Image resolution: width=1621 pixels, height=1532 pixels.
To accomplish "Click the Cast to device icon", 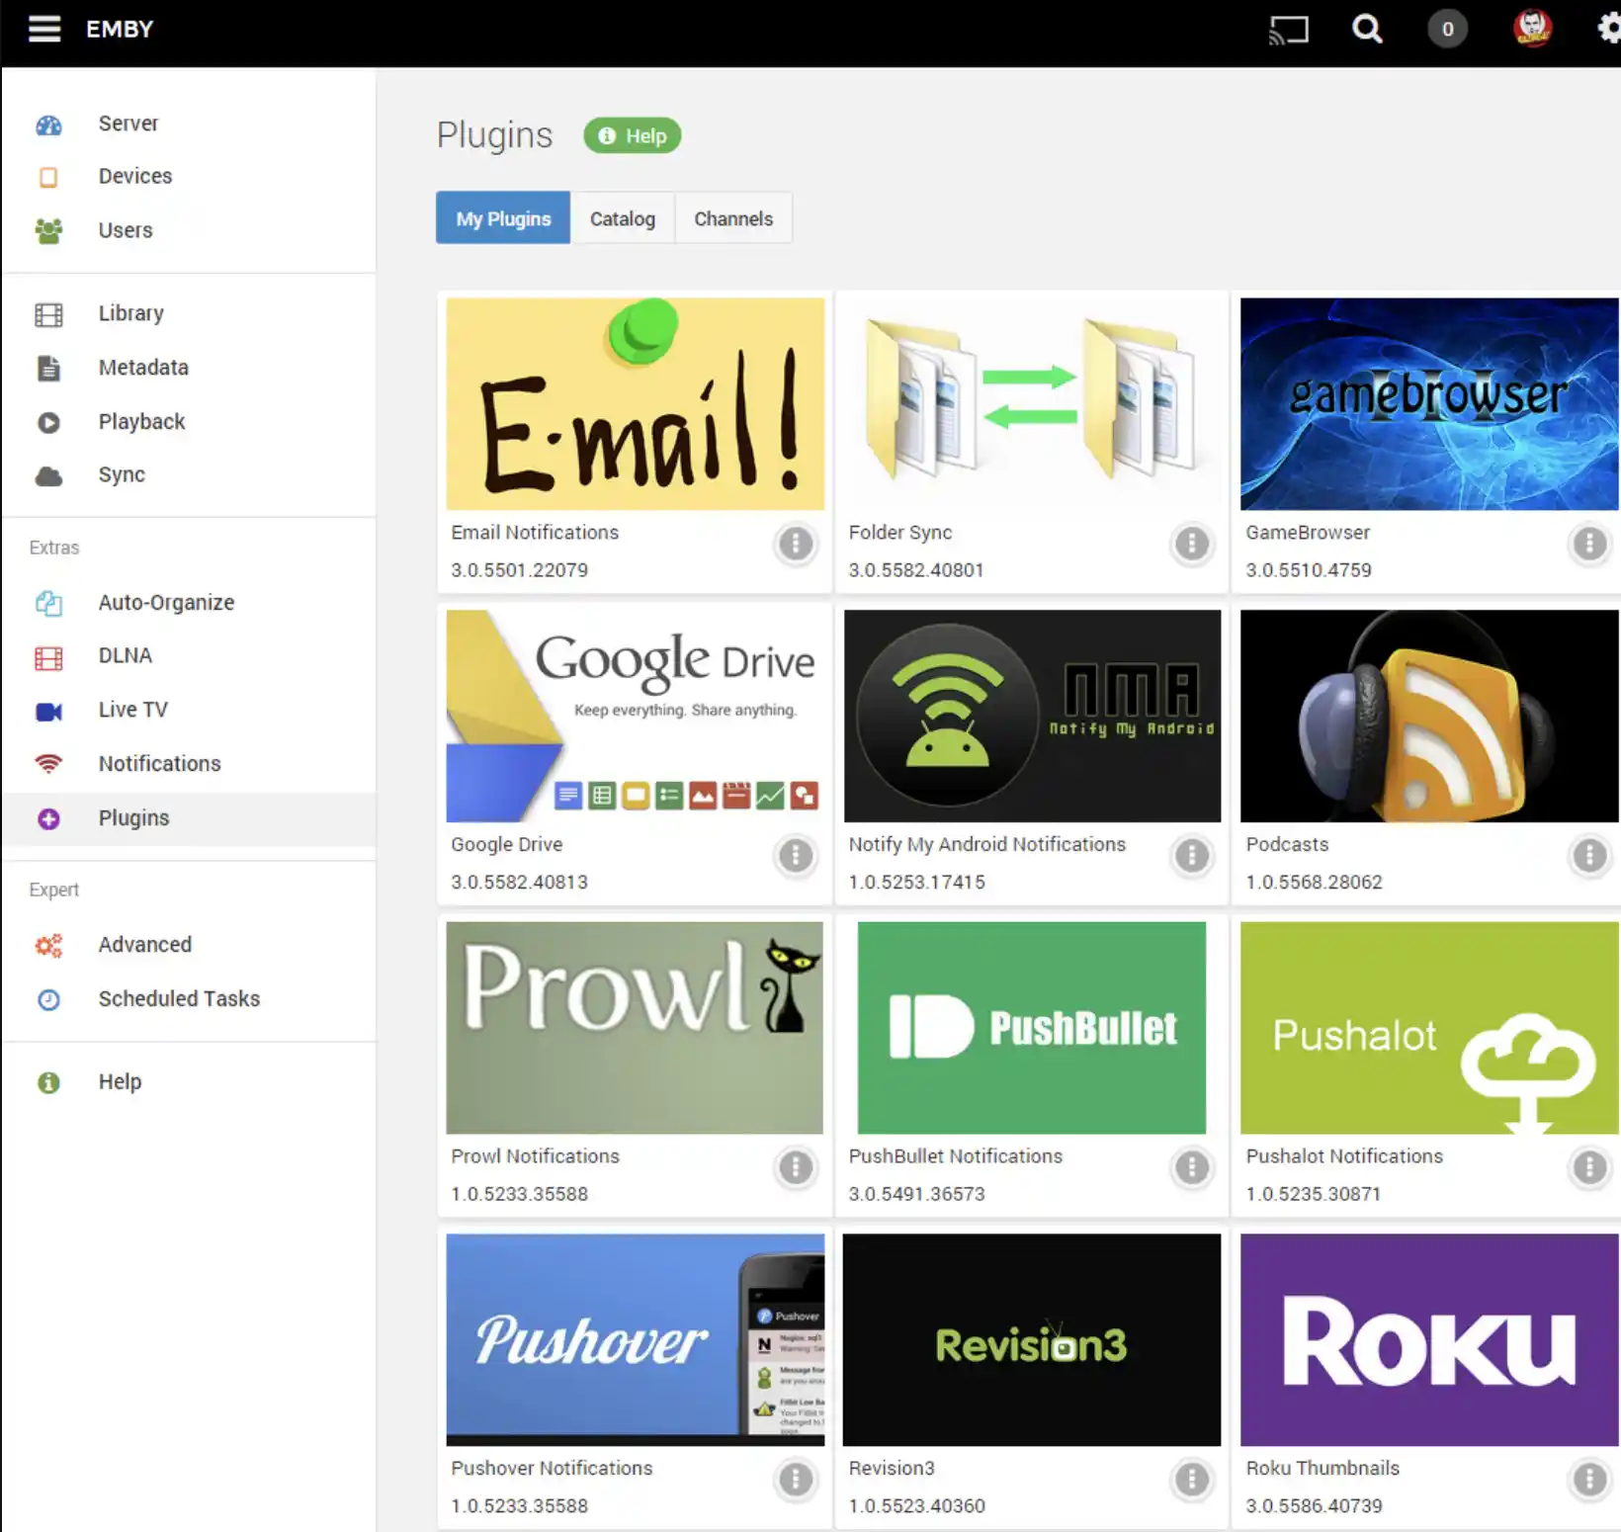I will (1288, 30).
